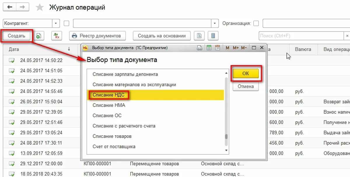Click the Контрагент value input field
This screenshot has width=350, height=177.
[142, 23]
